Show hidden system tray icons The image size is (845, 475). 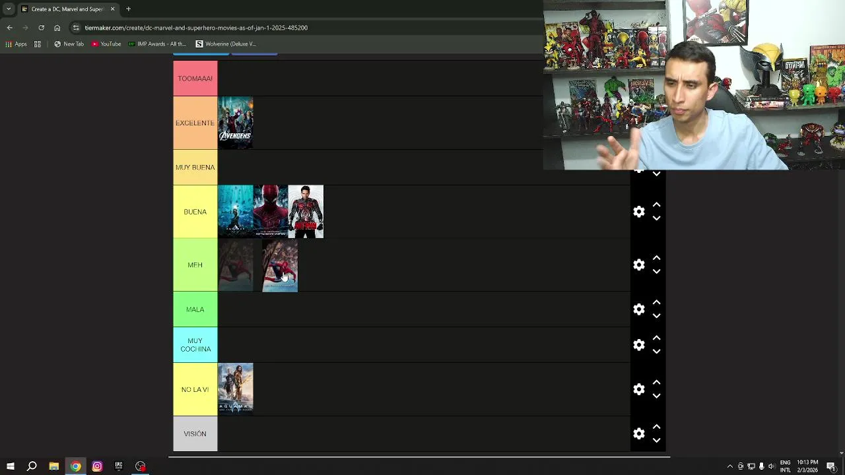(x=729, y=466)
